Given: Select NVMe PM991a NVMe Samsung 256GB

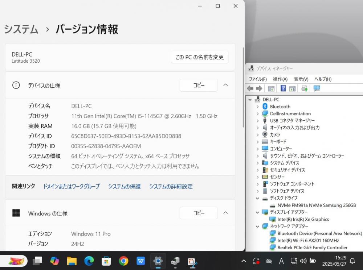Looking at the screenshot, I should click(x=317, y=205).
